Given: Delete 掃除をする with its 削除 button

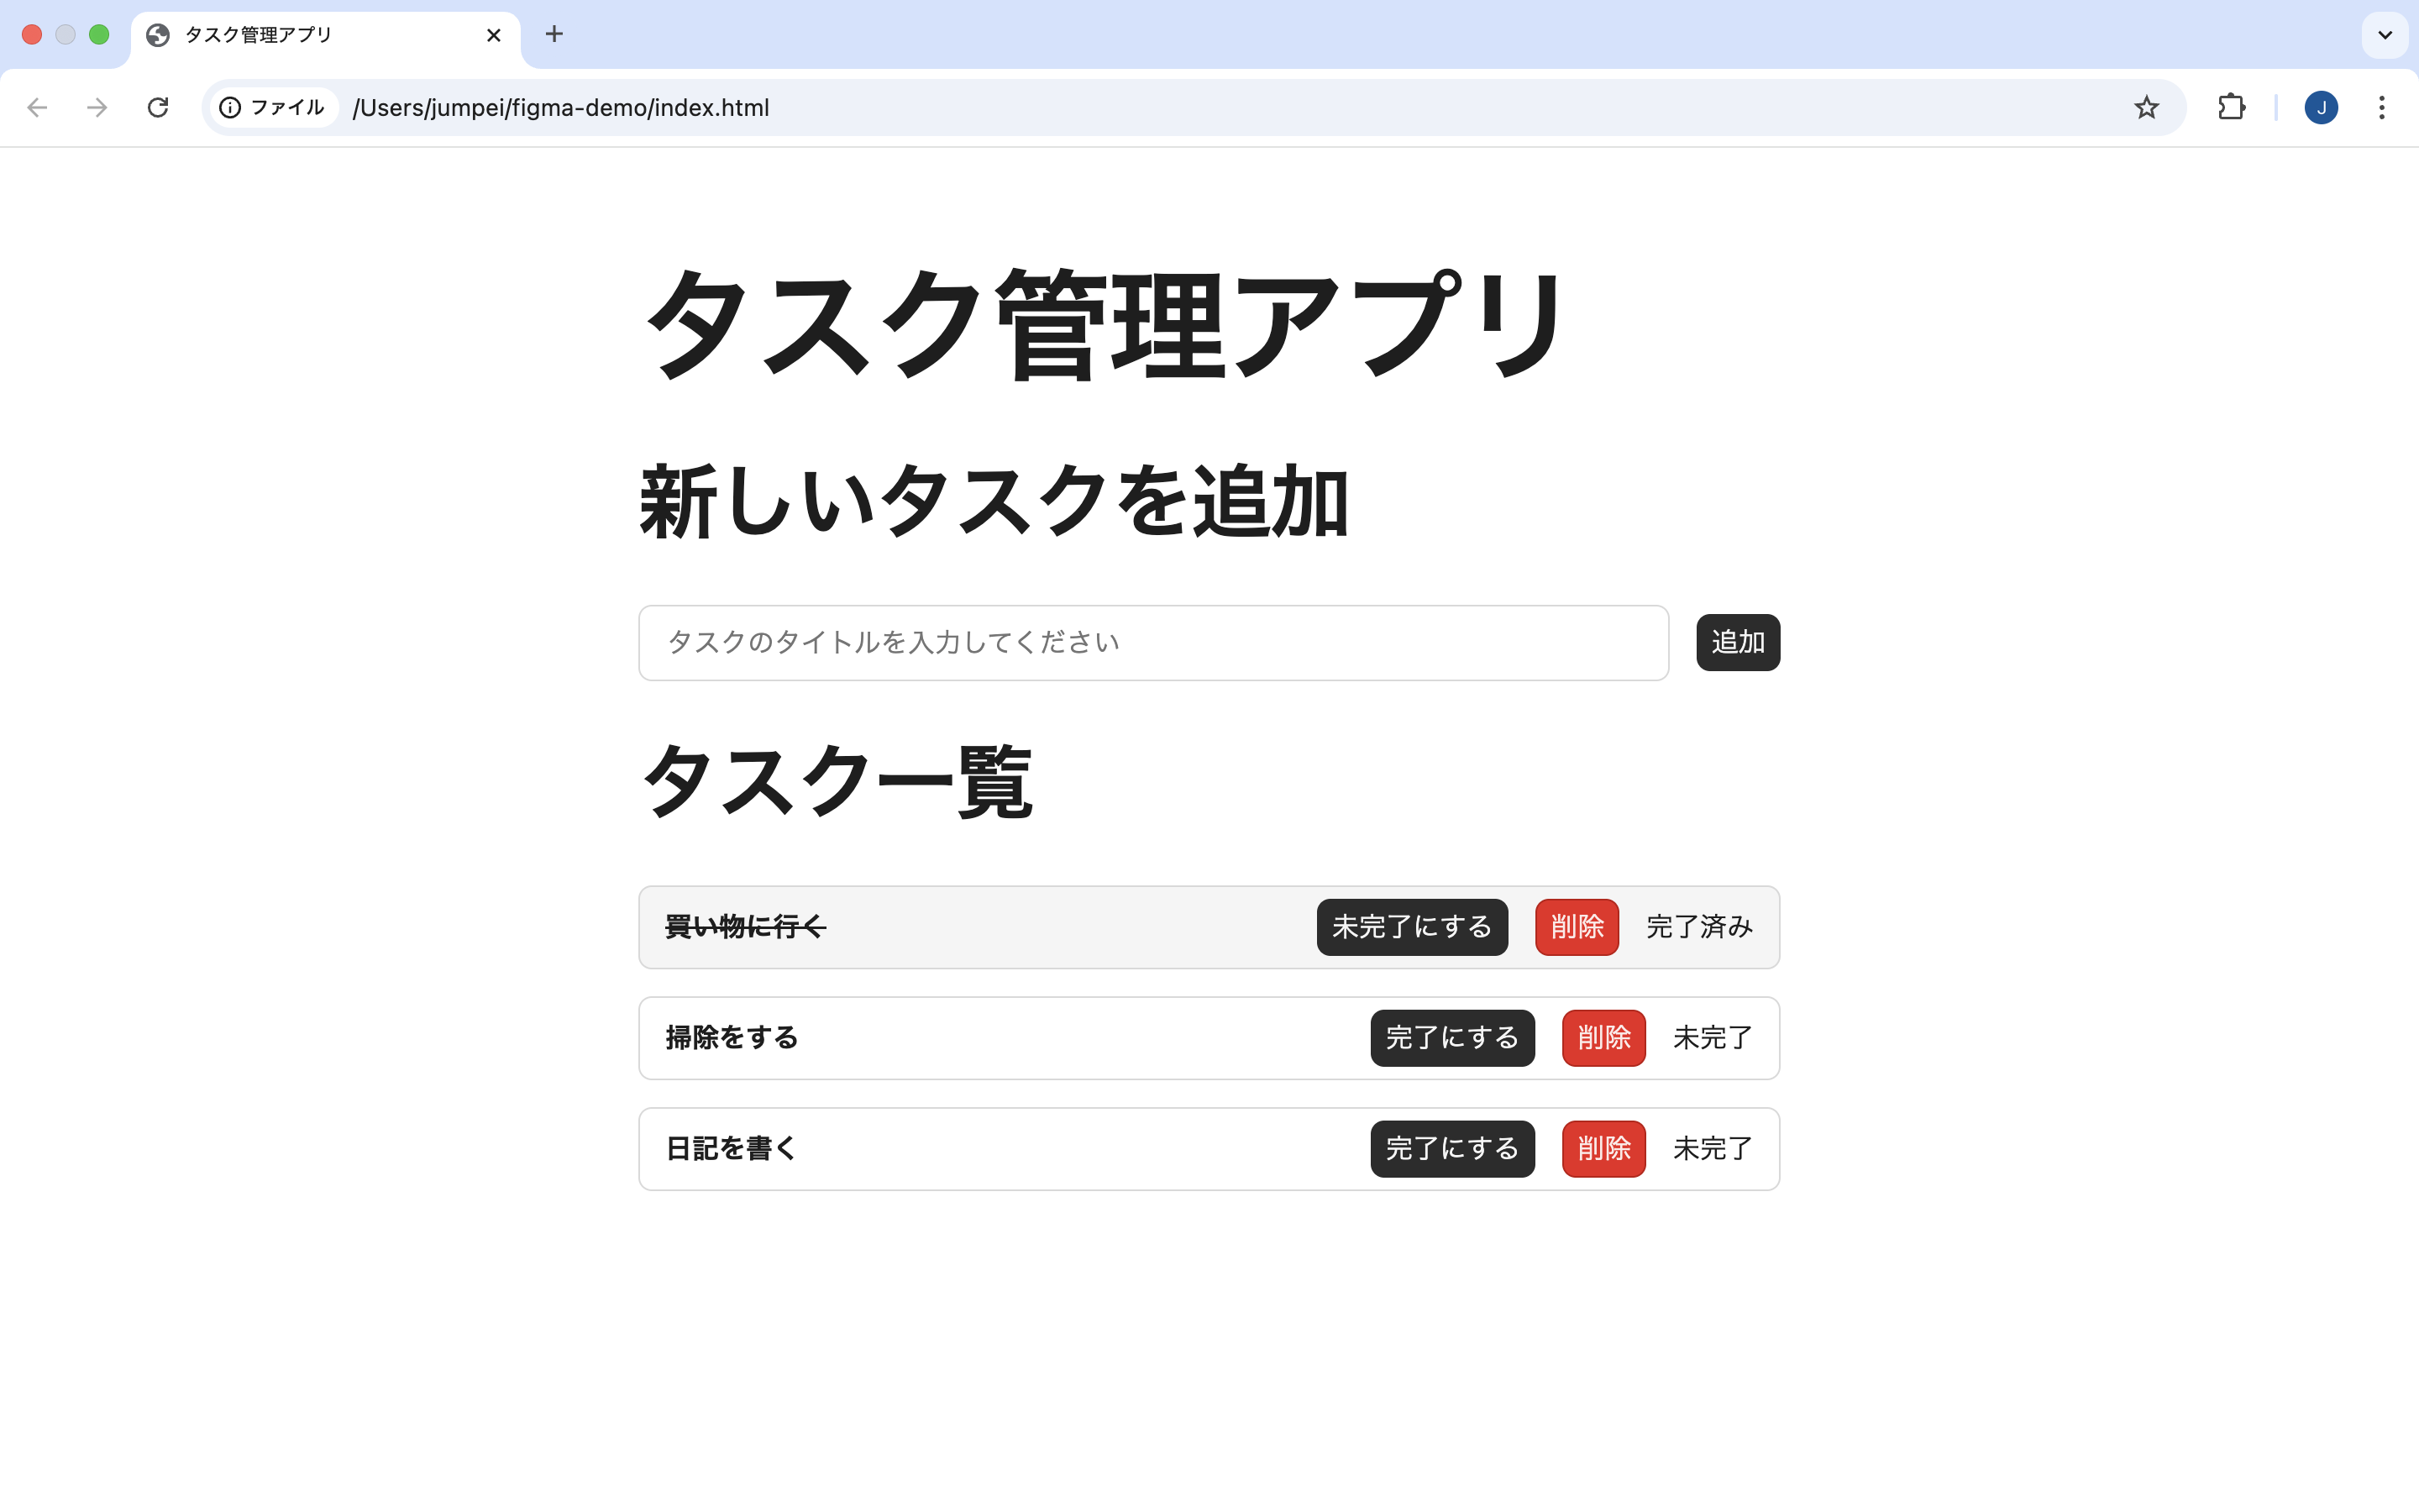Looking at the screenshot, I should click(1603, 1038).
